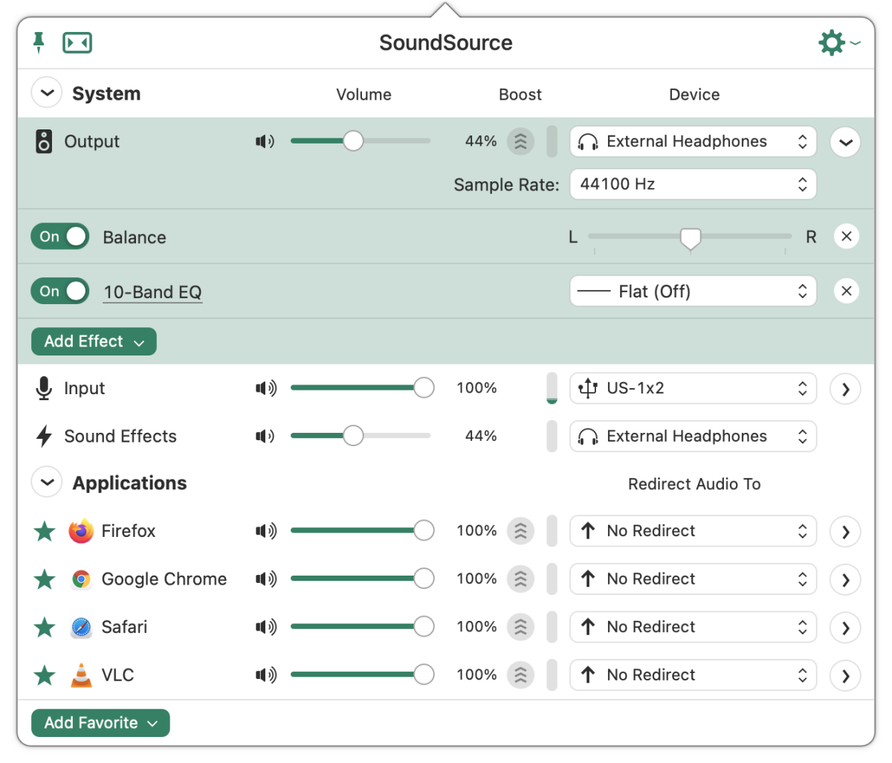Pin the SoundSource window with pushpin icon
892x763 pixels.
pos(39,43)
